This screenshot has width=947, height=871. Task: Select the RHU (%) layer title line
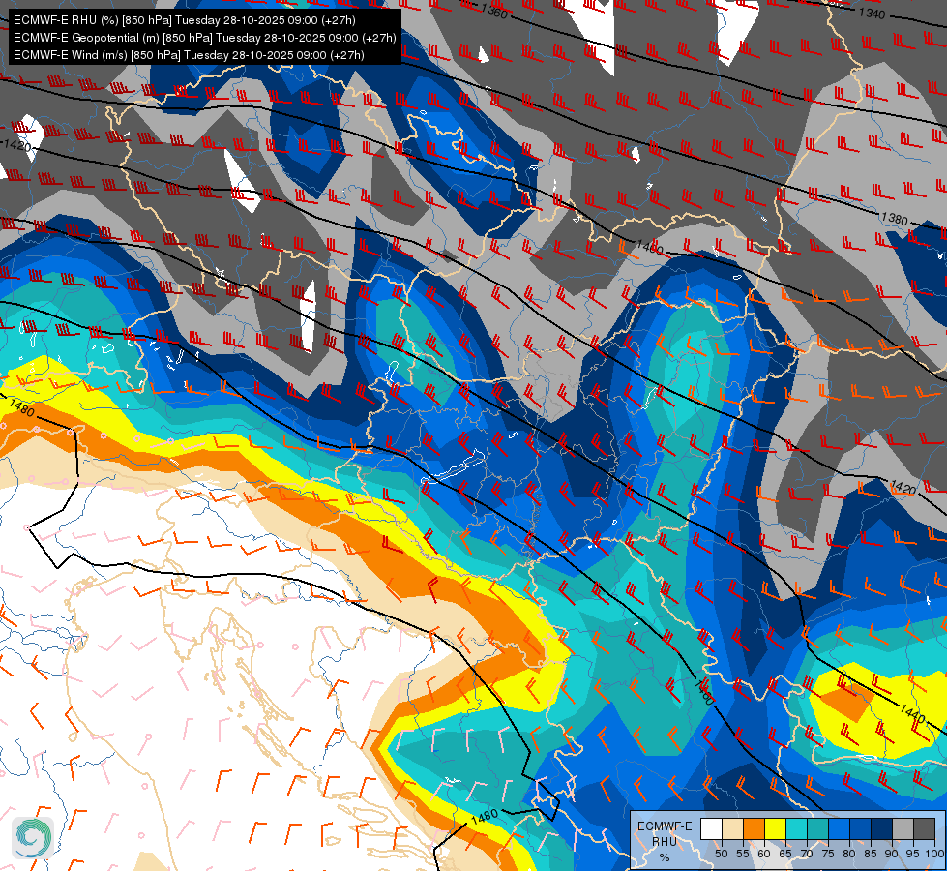pyautogui.click(x=184, y=20)
